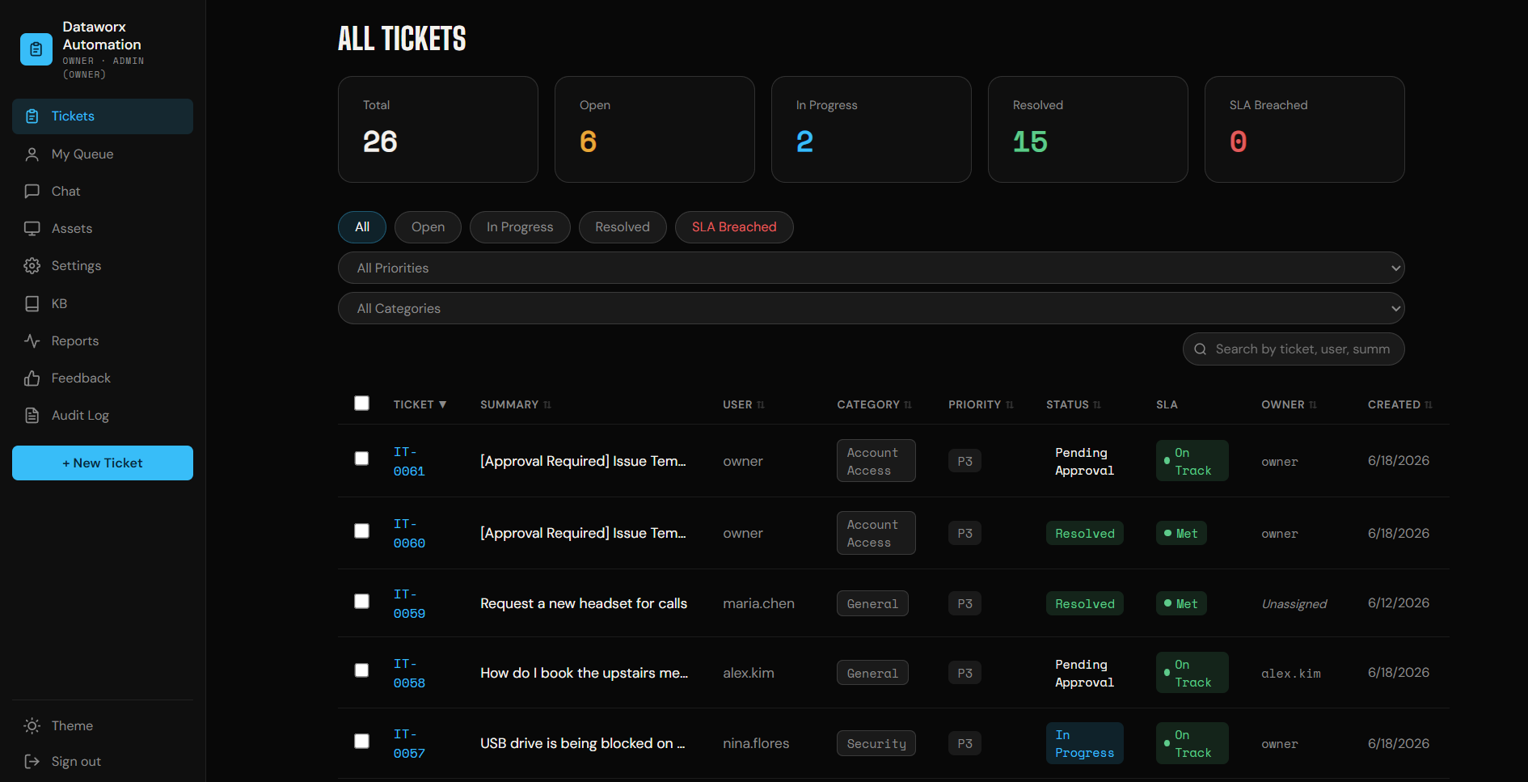This screenshot has width=1528, height=782.
Task: Click the SLA Breached stat card
Action: click(x=1305, y=129)
